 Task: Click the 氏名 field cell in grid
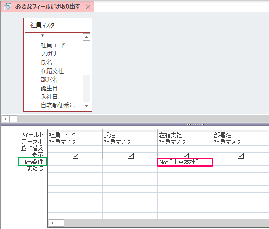[x=130, y=135]
